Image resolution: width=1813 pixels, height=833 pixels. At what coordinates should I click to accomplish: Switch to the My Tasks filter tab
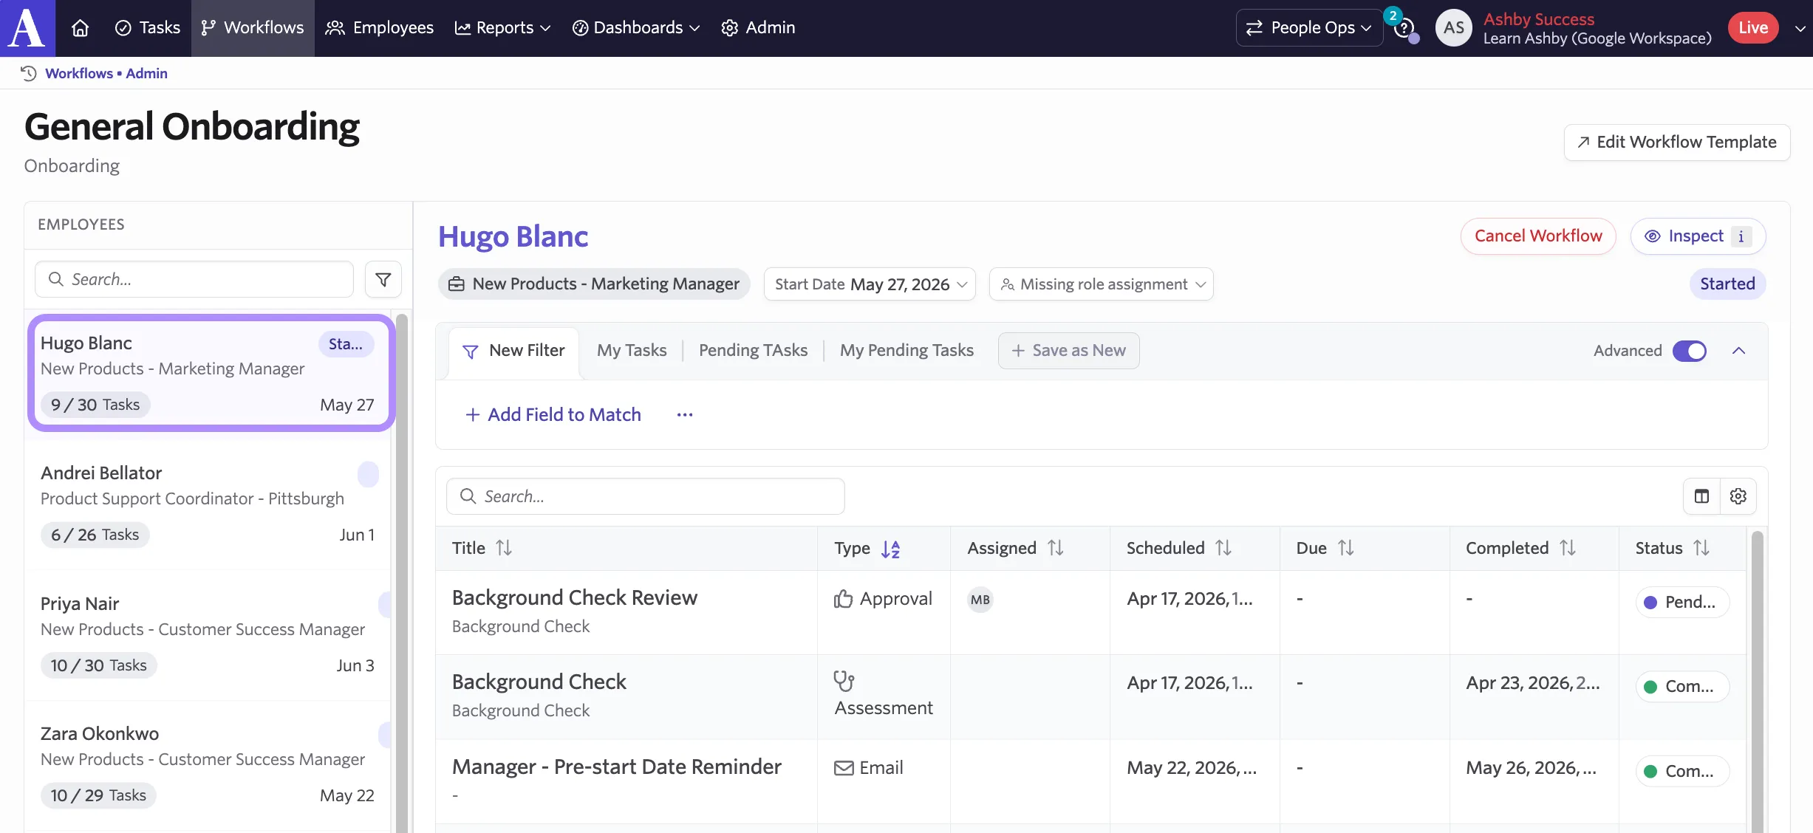coord(632,350)
